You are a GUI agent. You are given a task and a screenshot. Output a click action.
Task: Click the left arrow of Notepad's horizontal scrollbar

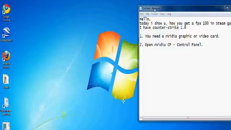click(x=141, y=118)
